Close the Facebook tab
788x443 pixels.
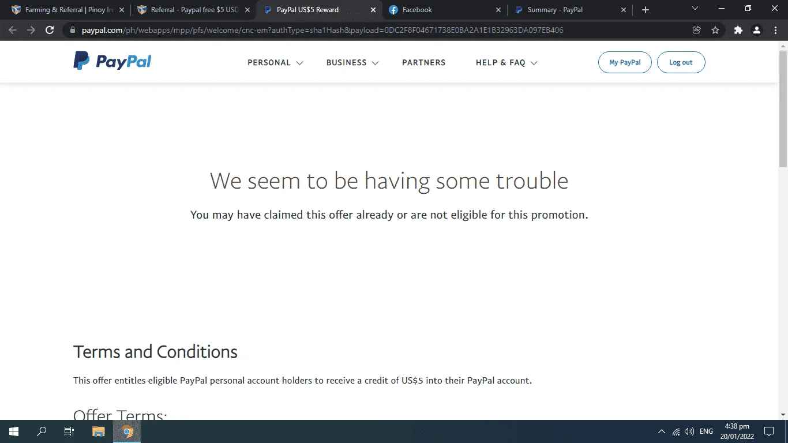[499, 10]
